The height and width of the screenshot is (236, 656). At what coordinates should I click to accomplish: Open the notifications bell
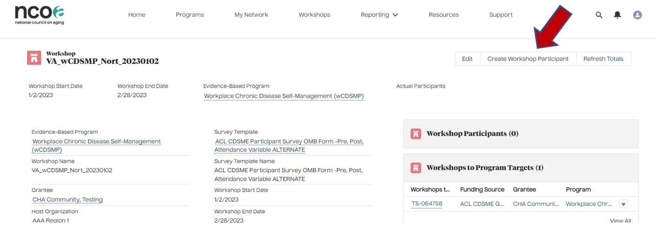click(x=617, y=15)
